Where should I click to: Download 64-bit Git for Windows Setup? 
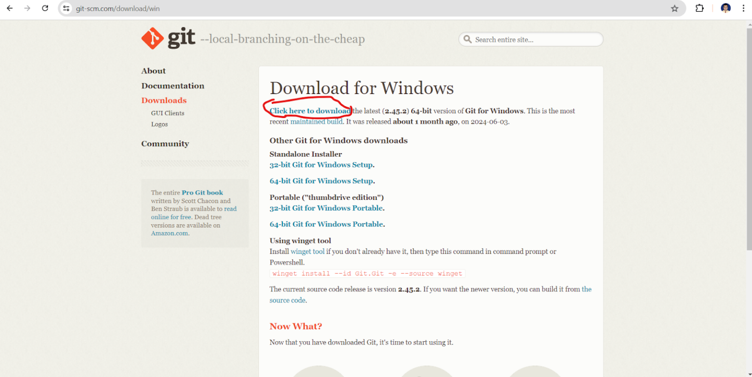point(321,181)
